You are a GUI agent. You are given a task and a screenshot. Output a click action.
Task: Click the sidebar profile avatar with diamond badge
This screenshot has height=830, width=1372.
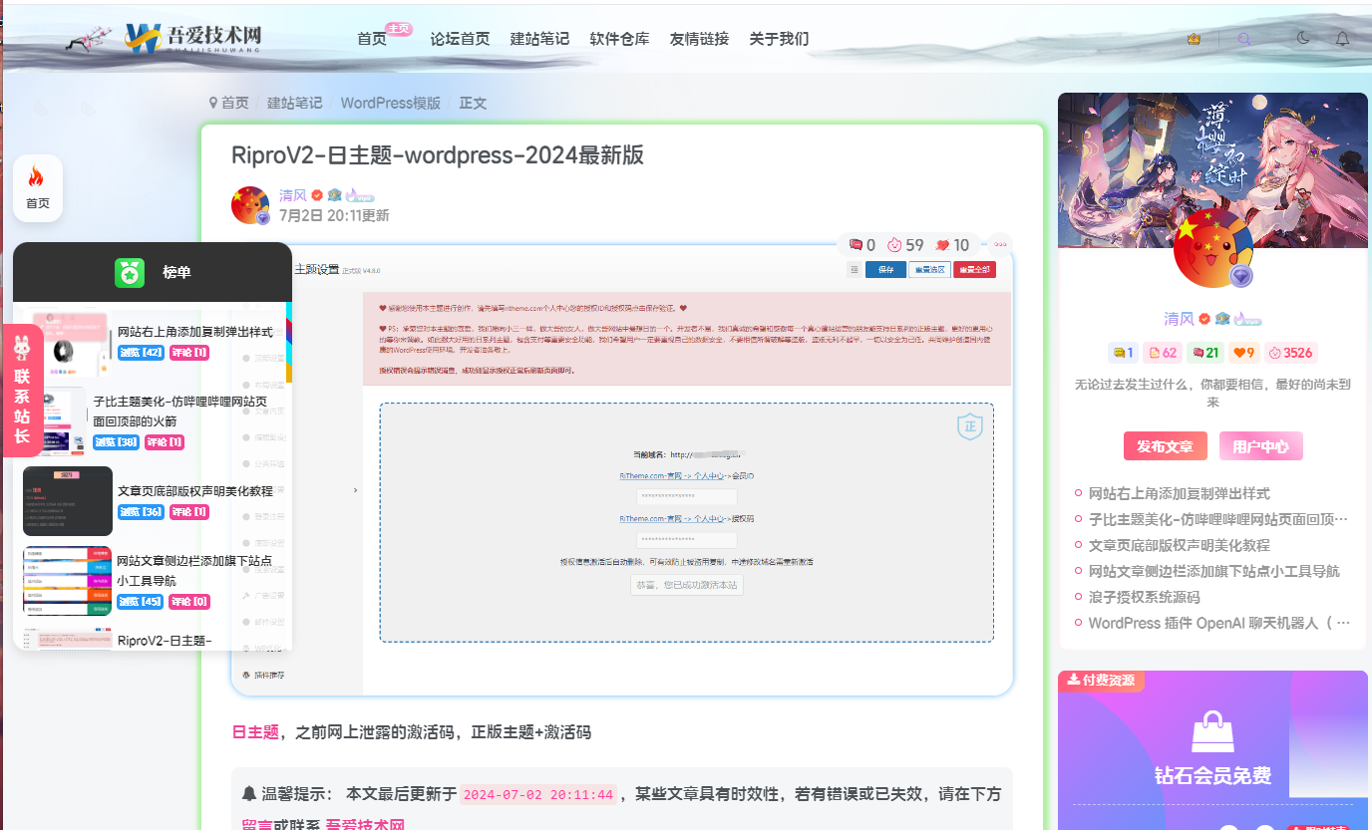[1212, 249]
